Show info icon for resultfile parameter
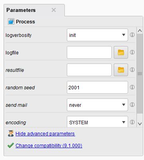The image size is (144, 160). pyautogui.click(x=132, y=70)
